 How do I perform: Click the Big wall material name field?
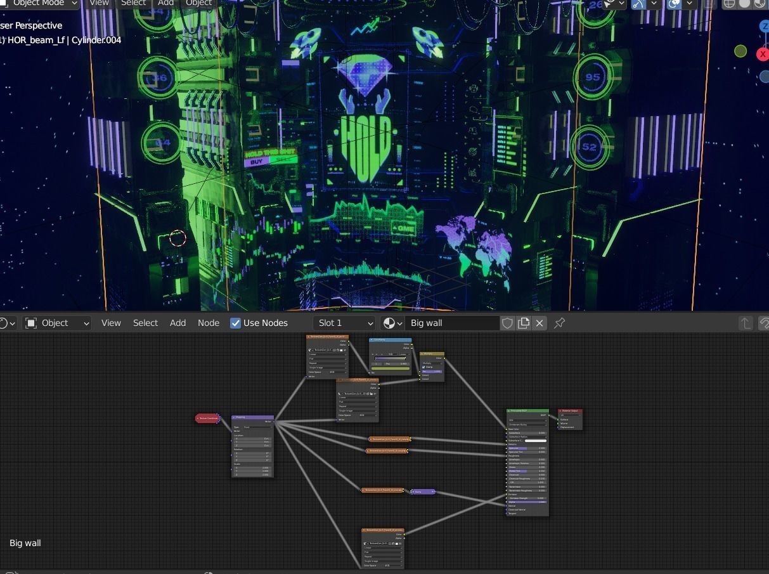[453, 323]
